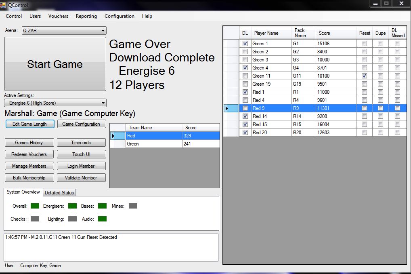Open Games History
This screenshot has height=274, width=411.
tap(29, 143)
